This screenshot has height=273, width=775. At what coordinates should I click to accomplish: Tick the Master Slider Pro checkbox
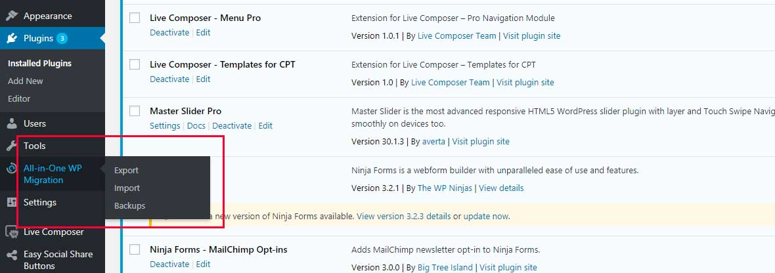135,111
